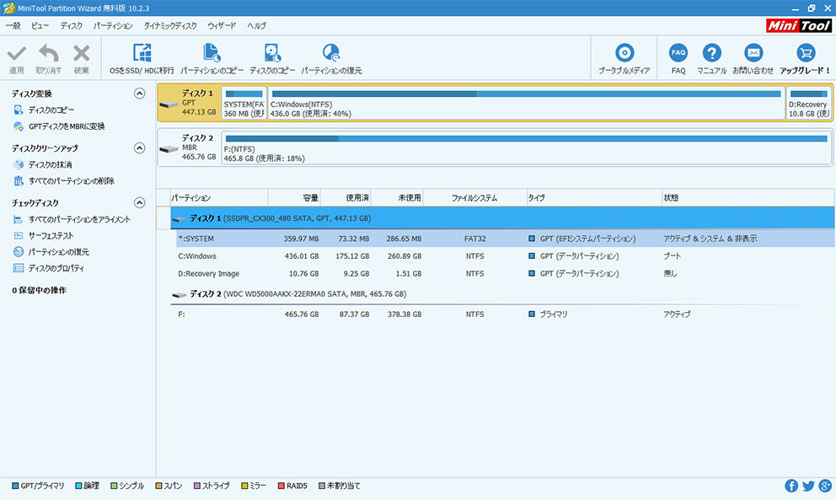Image resolution: width=836 pixels, height=500 pixels.
Task: Collapse the Check Disk (チェックディスク) section
Action: coord(139,202)
